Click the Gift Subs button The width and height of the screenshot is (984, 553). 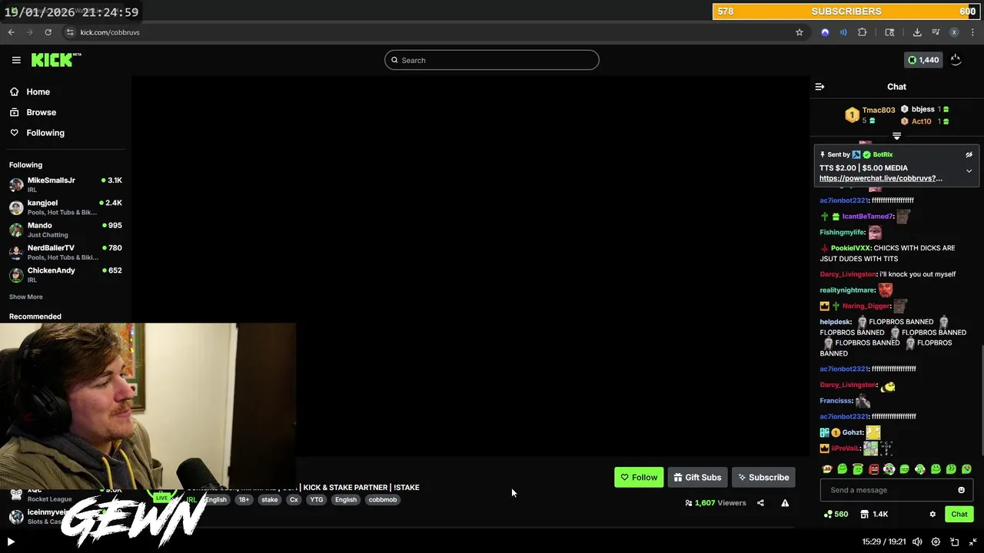(x=697, y=477)
